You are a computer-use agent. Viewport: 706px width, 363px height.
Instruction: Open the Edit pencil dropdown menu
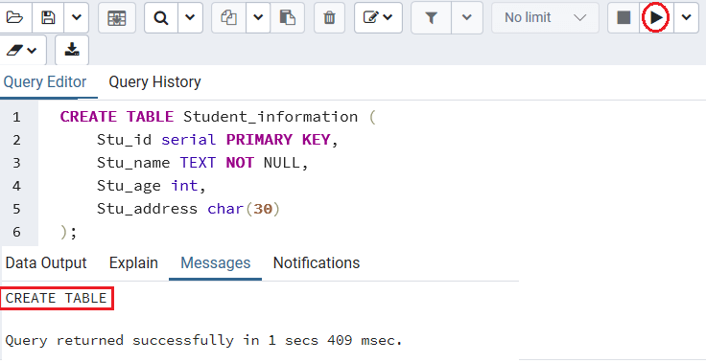378,17
